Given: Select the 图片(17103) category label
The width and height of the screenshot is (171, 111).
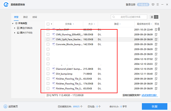Looking at the screenshot, I should [x=26, y=33].
